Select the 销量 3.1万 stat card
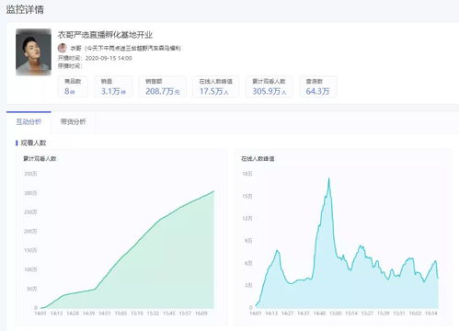 click(x=113, y=86)
